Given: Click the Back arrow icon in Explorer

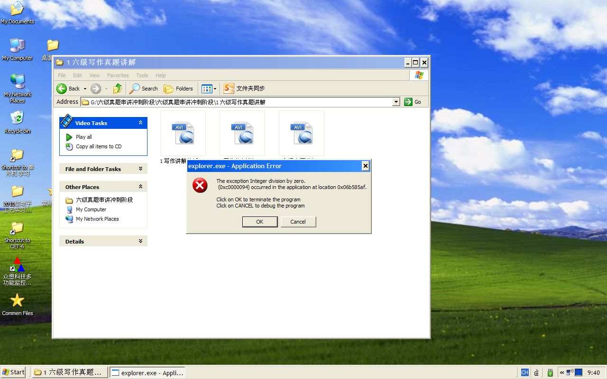Looking at the screenshot, I should point(62,89).
